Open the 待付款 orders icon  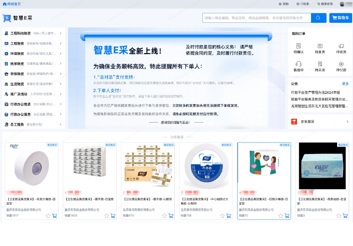tap(341, 64)
